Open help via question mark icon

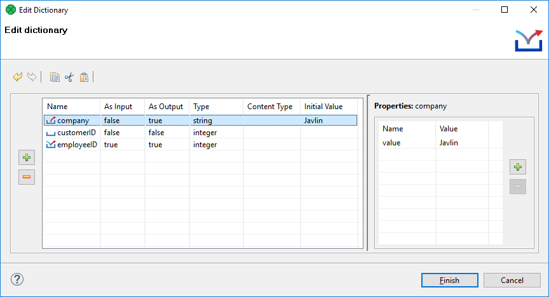[17, 279]
